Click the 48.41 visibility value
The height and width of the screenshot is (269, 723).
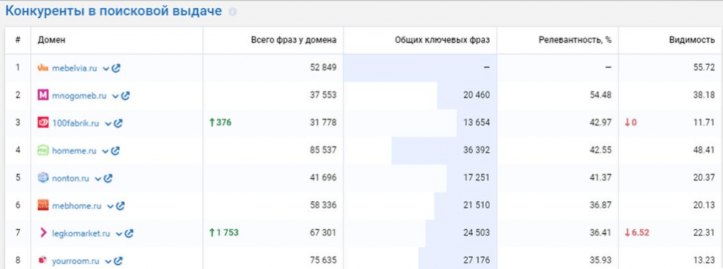pos(705,150)
